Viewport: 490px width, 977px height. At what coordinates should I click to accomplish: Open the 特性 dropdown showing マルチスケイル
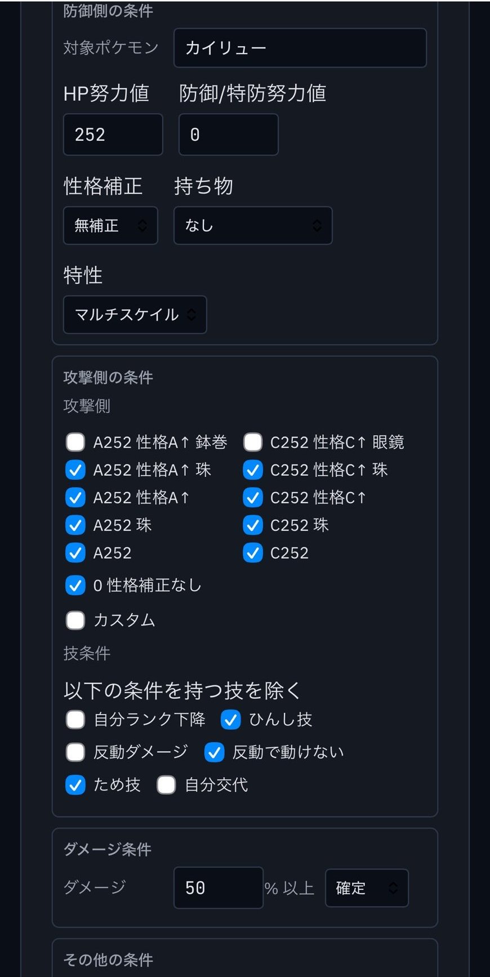tap(135, 315)
